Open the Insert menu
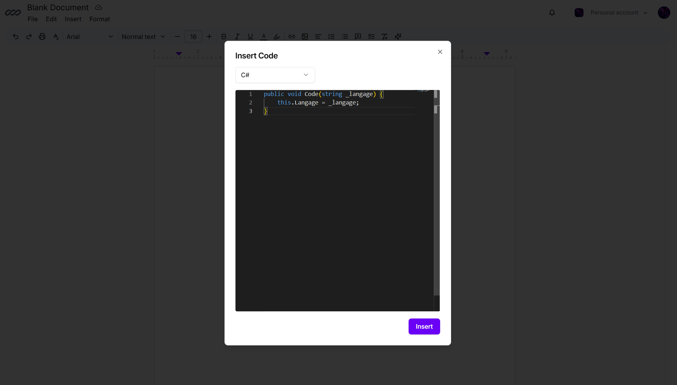This screenshot has height=385, width=677. (x=73, y=19)
